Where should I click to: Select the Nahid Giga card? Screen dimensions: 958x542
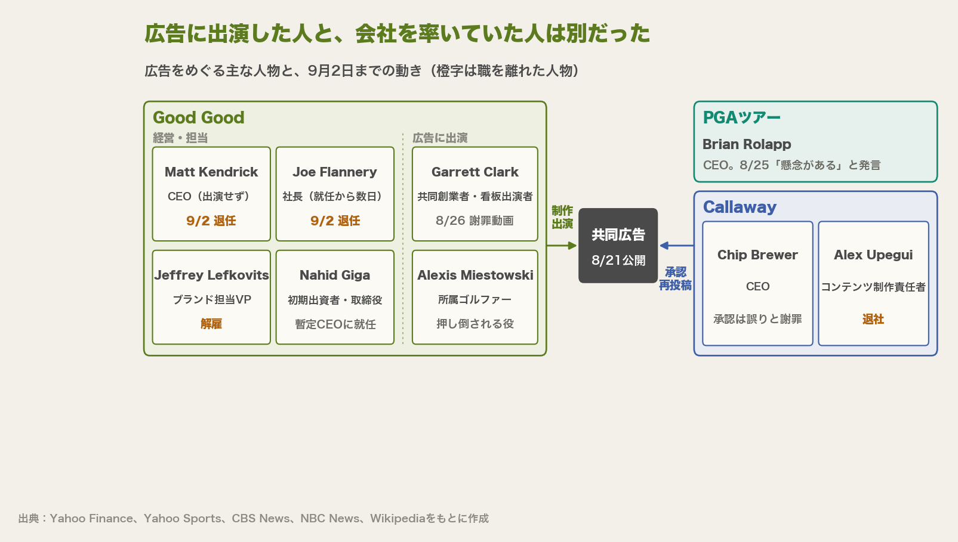[x=335, y=297]
